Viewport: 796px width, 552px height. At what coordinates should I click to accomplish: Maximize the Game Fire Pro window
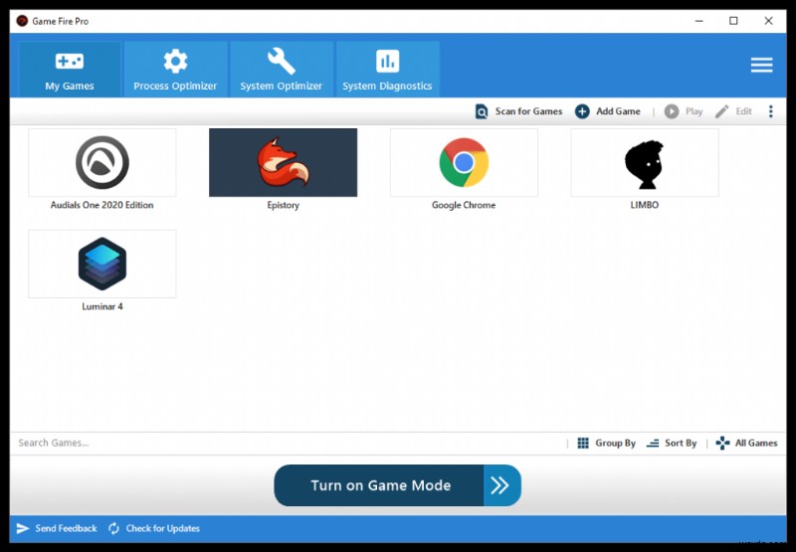(733, 21)
